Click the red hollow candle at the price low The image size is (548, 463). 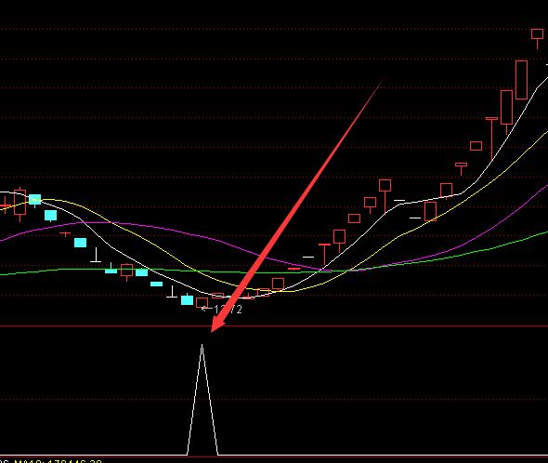point(202,303)
